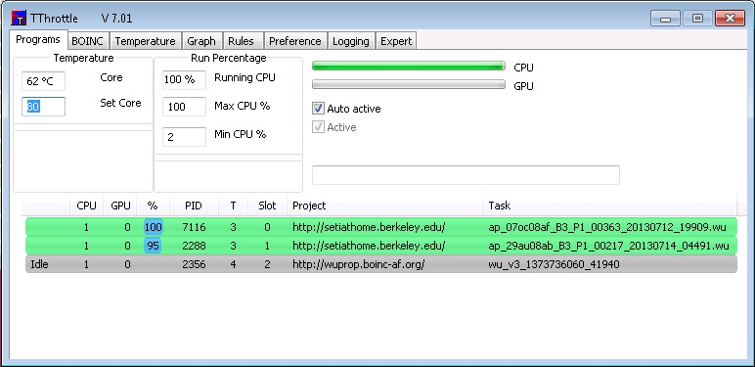Screen dimensions: 755x367
Task: Click the empty status text box below Active
Action: (x=466, y=175)
